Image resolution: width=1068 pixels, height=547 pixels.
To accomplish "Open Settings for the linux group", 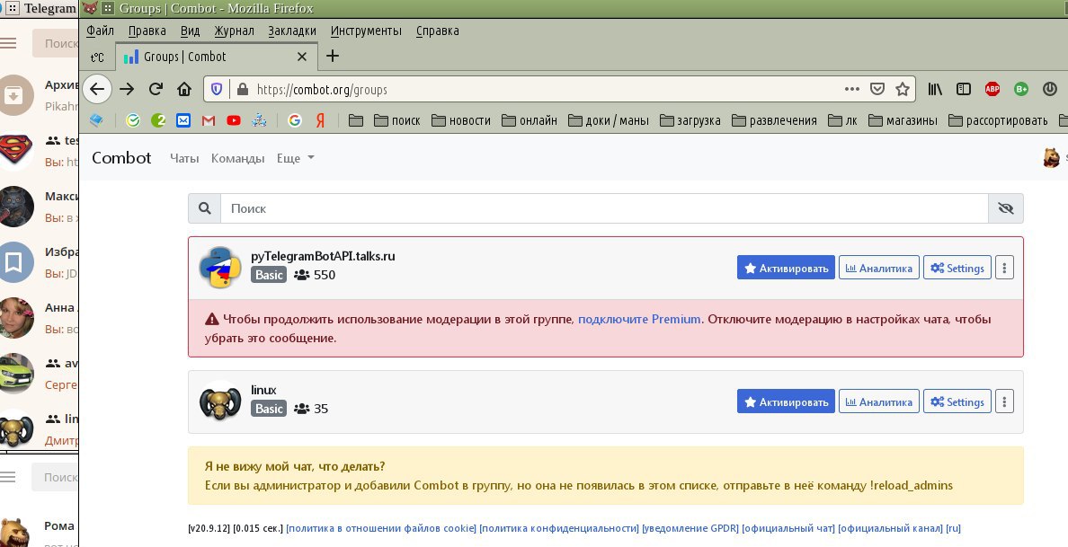I will [957, 401].
